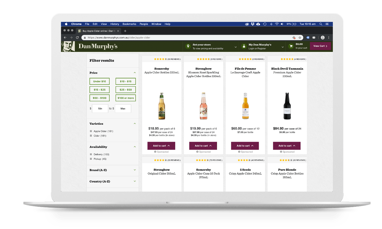382x229 pixels.
Task: Open the Chrome menu in menu bar
Action: (76, 24)
